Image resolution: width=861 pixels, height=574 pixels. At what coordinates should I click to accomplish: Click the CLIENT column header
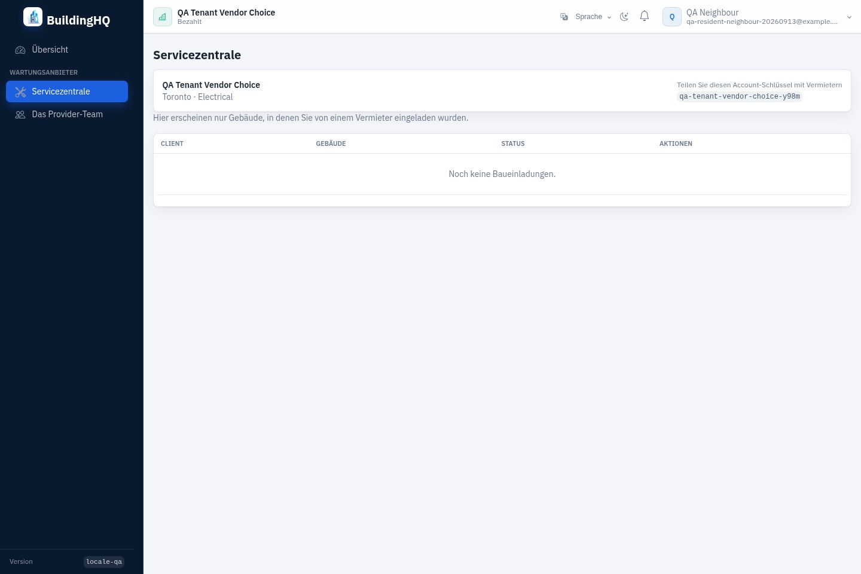(x=172, y=143)
